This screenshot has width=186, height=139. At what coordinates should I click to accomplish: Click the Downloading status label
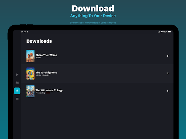(40, 93)
